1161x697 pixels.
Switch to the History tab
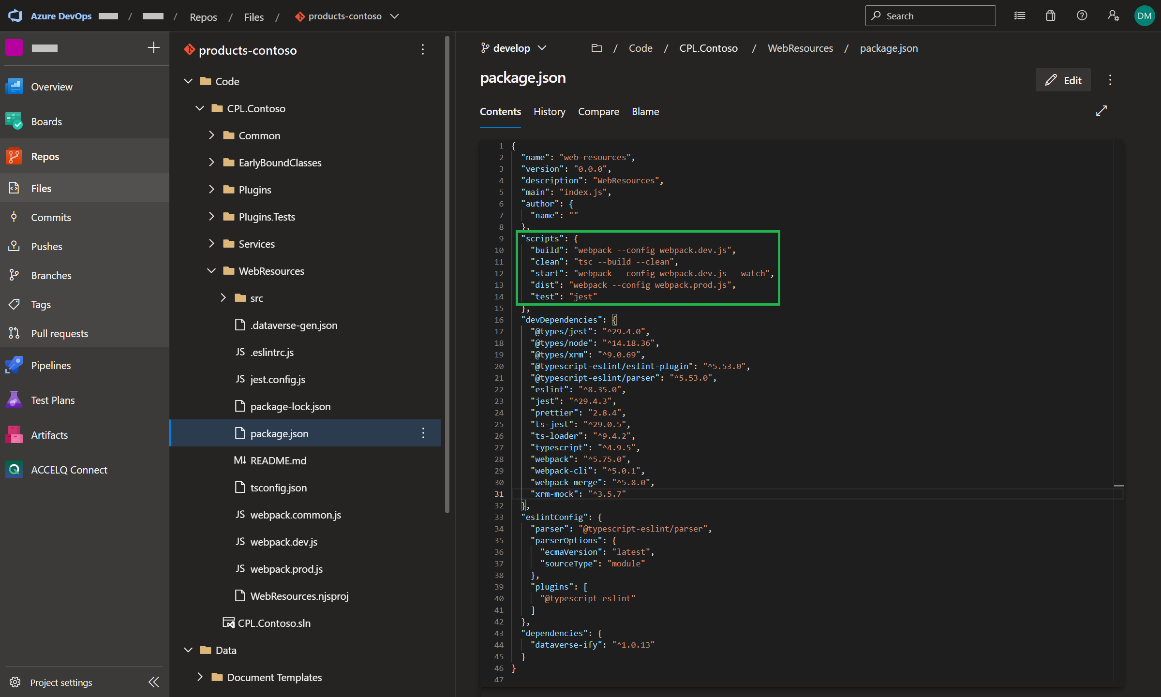pos(549,112)
